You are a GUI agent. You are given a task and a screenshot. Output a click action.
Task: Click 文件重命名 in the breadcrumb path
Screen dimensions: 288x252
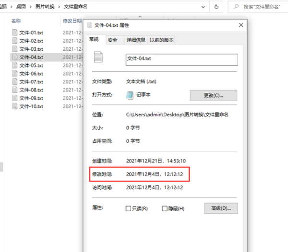(x=75, y=7)
